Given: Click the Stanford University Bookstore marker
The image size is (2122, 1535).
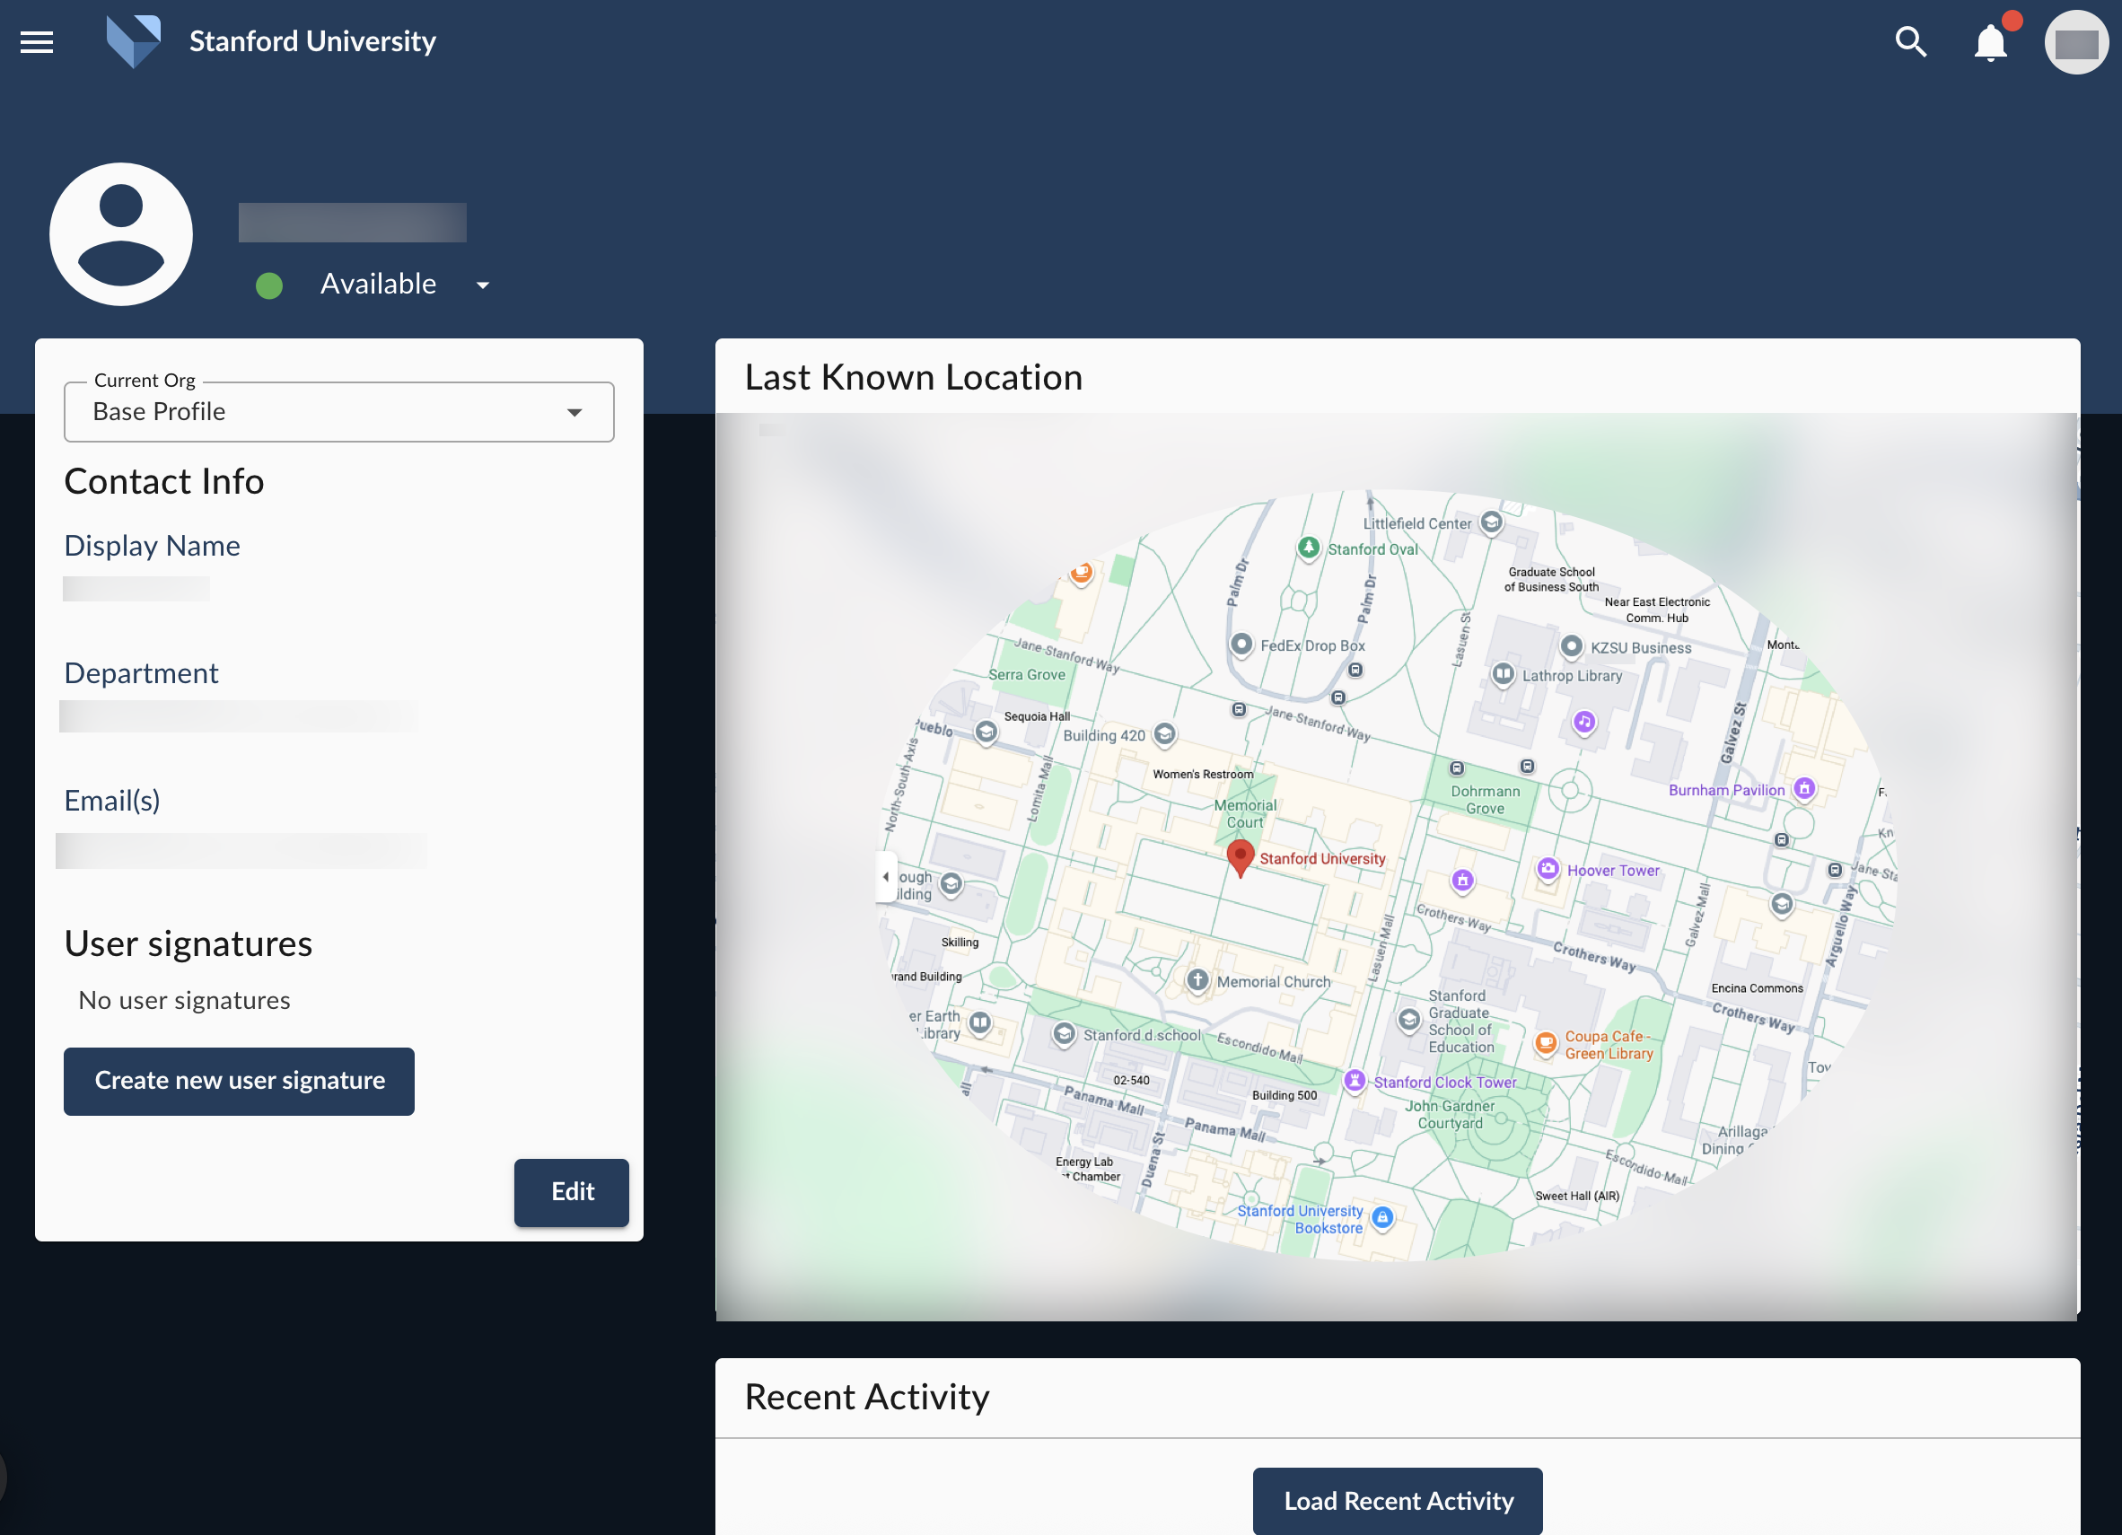Looking at the screenshot, I should click(x=1383, y=1217).
